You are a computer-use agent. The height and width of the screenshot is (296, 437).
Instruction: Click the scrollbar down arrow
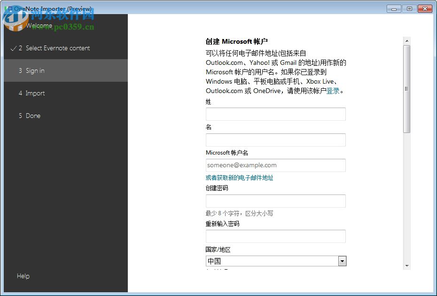[x=406, y=265]
